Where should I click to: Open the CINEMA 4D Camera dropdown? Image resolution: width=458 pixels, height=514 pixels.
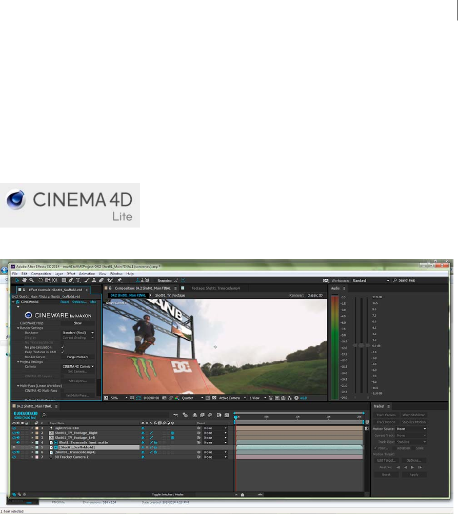(x=78, y=366)
